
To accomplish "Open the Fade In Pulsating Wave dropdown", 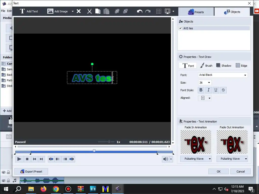I will tap(196, 159).
